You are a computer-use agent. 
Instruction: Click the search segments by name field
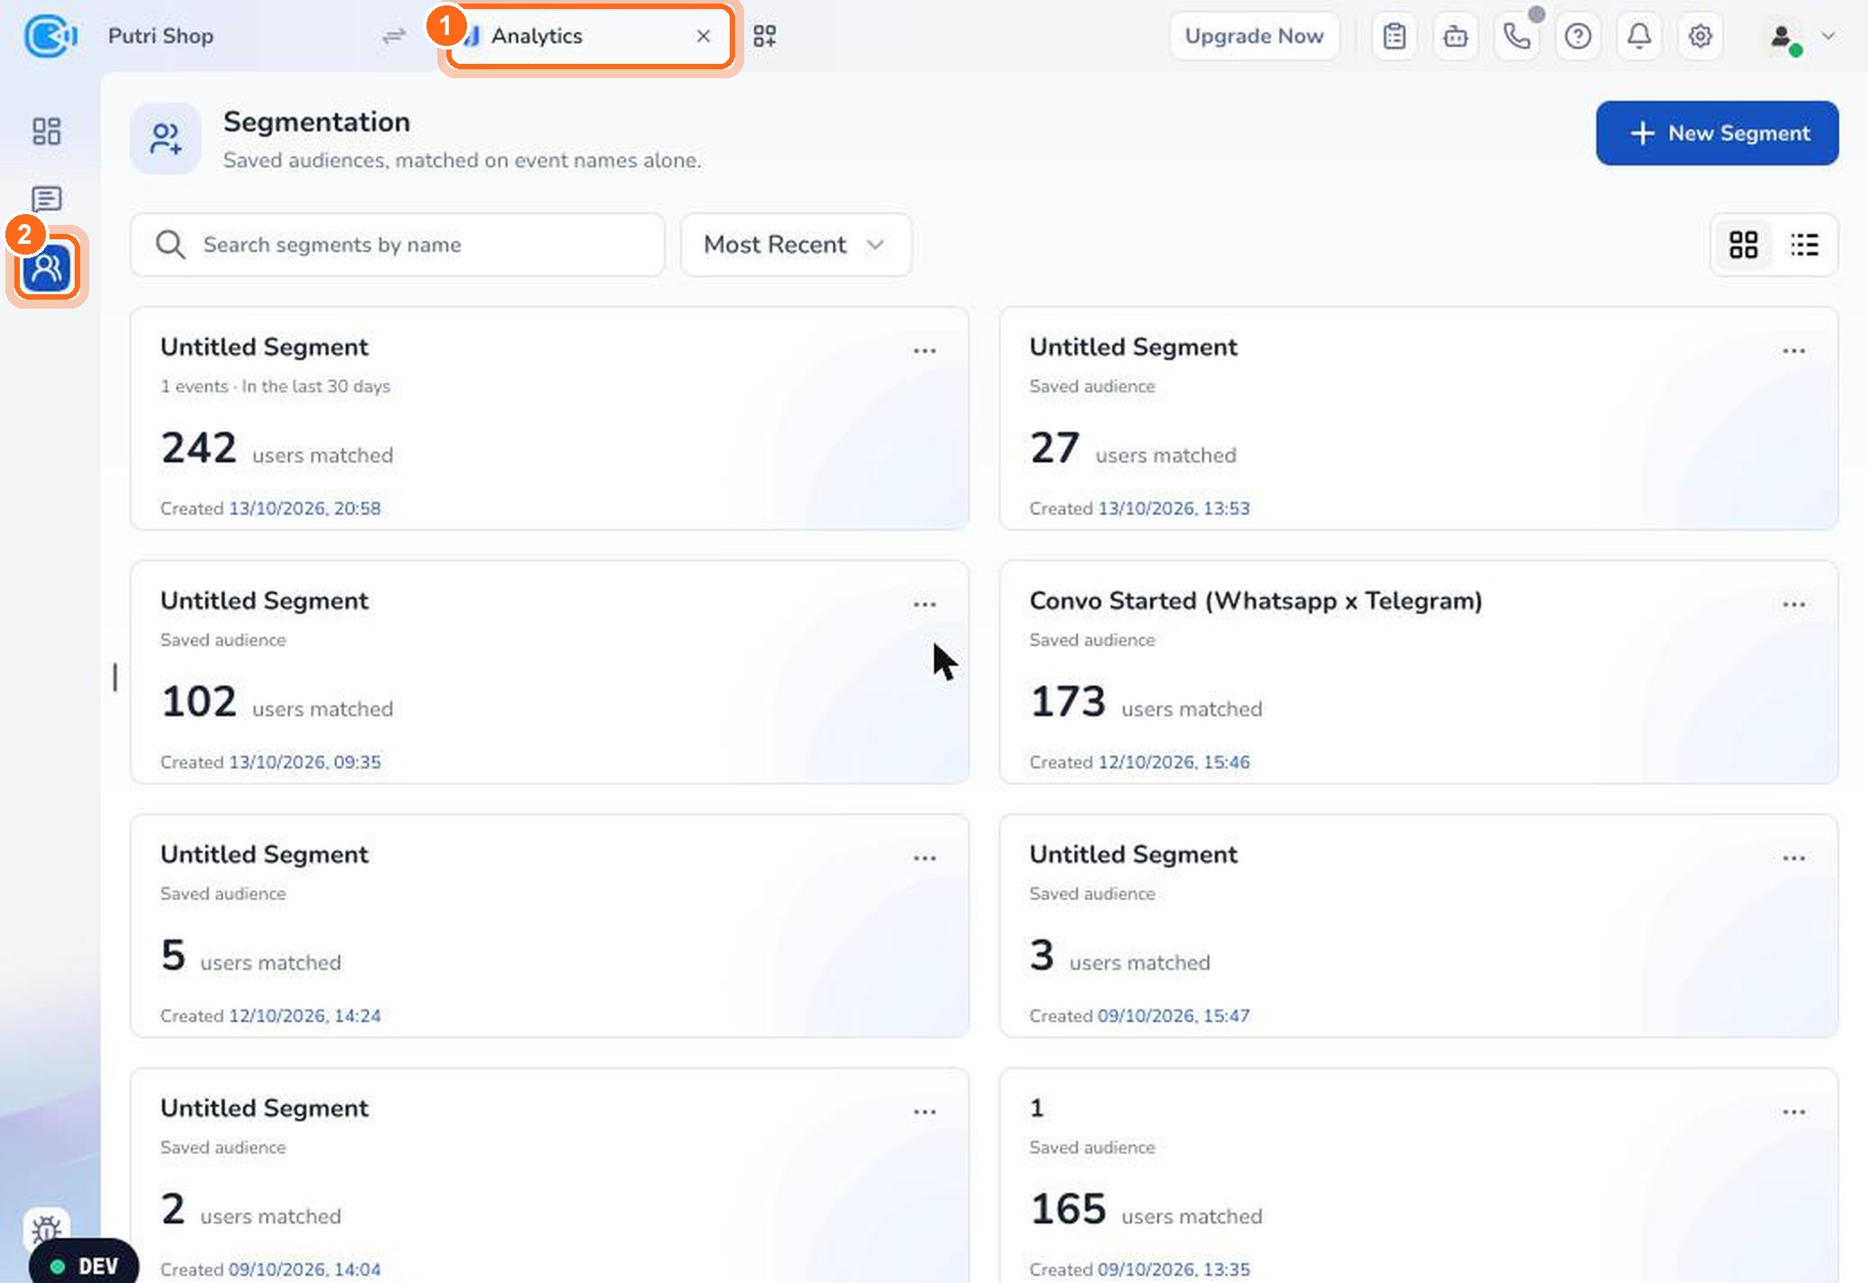(x=398, y=245)
